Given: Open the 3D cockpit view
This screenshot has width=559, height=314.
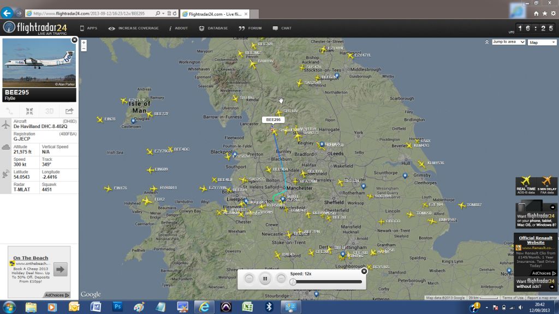Looking at the screenshot, I should click(49, 111).
